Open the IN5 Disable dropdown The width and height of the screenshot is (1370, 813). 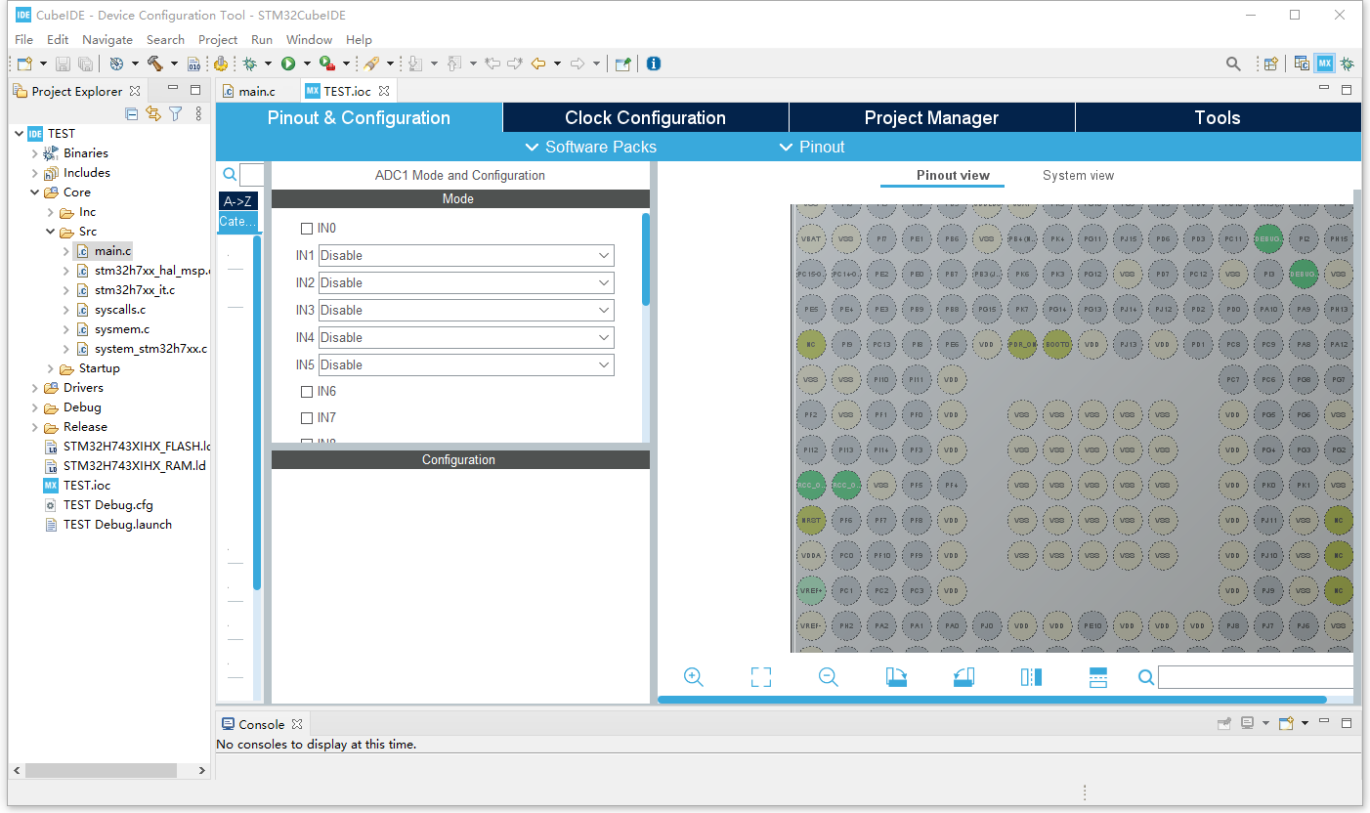click(x=466, y=365)
